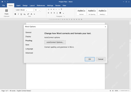
Task: Toggle underline formatting
Action: [21, 14]
